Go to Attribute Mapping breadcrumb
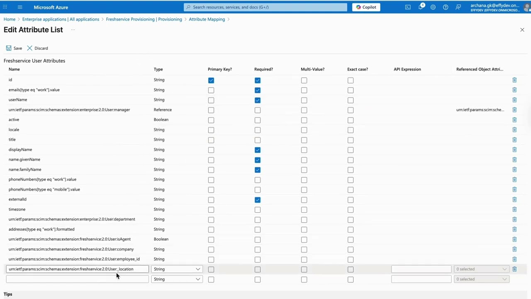The width and height of the screenshot is (531, 299). coord(207,19)
